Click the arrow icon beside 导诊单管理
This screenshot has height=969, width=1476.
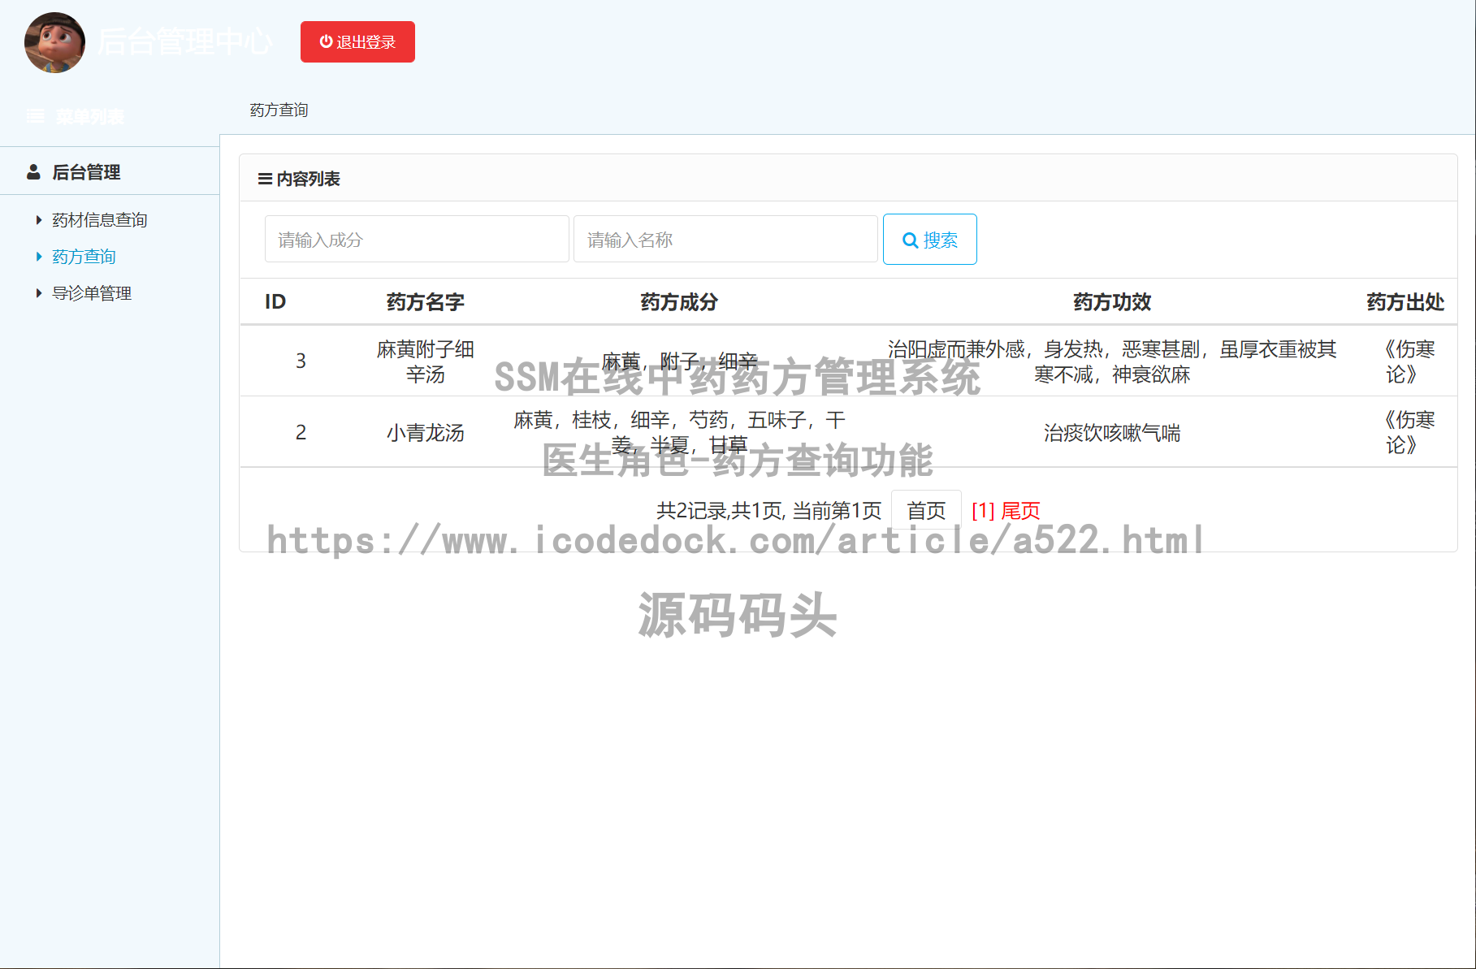point(38,292)
